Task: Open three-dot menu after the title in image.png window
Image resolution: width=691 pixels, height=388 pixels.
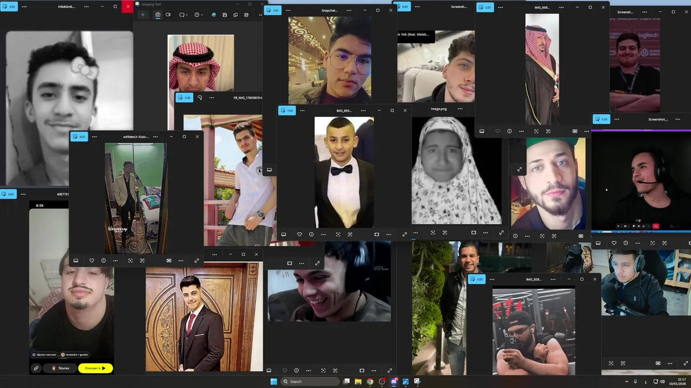Action: point(460,109)
